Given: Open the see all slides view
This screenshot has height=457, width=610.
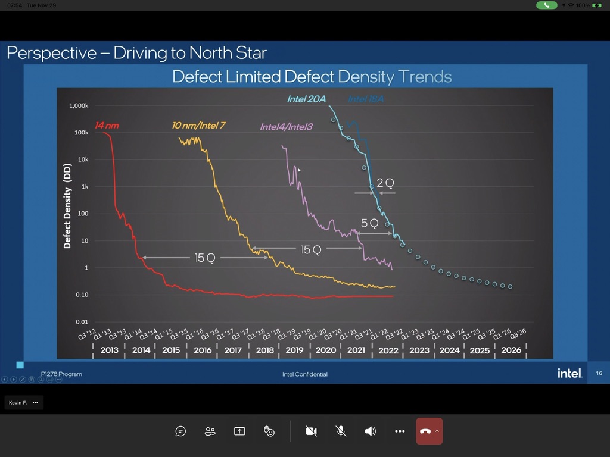Looking at the screenshot, I should pos(32,379).
